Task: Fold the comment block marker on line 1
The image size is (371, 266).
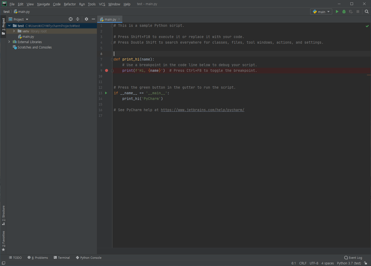Action: (x=112, y=26)
